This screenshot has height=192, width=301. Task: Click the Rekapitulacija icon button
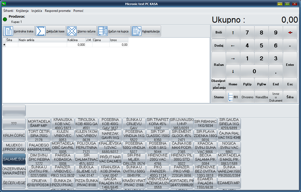coord(136,31)
